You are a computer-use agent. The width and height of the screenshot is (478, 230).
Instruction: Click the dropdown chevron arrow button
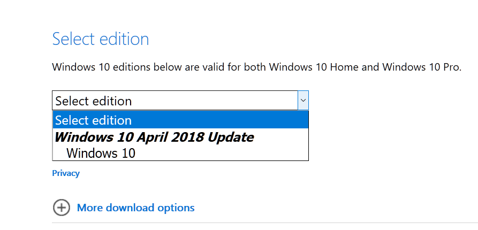[x=303, y=100]
